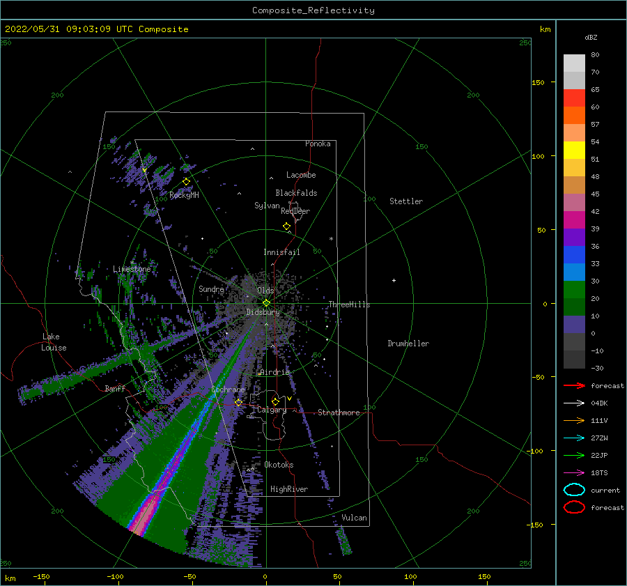
Task: Select the red 60-65 dBZ legend swatch
Action: click(574, 98)
